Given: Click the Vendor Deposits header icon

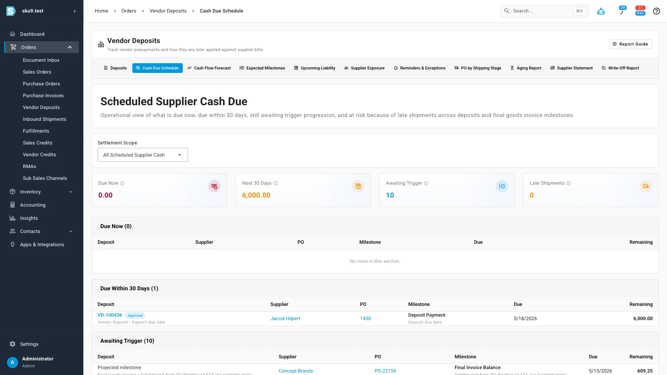Looking at the screenshot, I should tap(101, 44).
